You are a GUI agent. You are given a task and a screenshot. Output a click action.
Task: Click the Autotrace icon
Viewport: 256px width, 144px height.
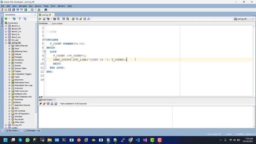pos(54,19)
